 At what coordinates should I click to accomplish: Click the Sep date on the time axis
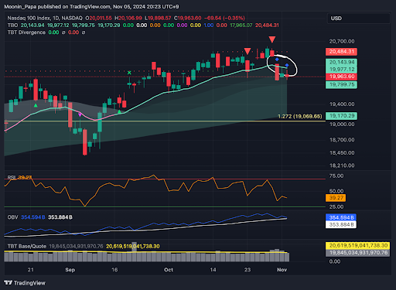70,270
